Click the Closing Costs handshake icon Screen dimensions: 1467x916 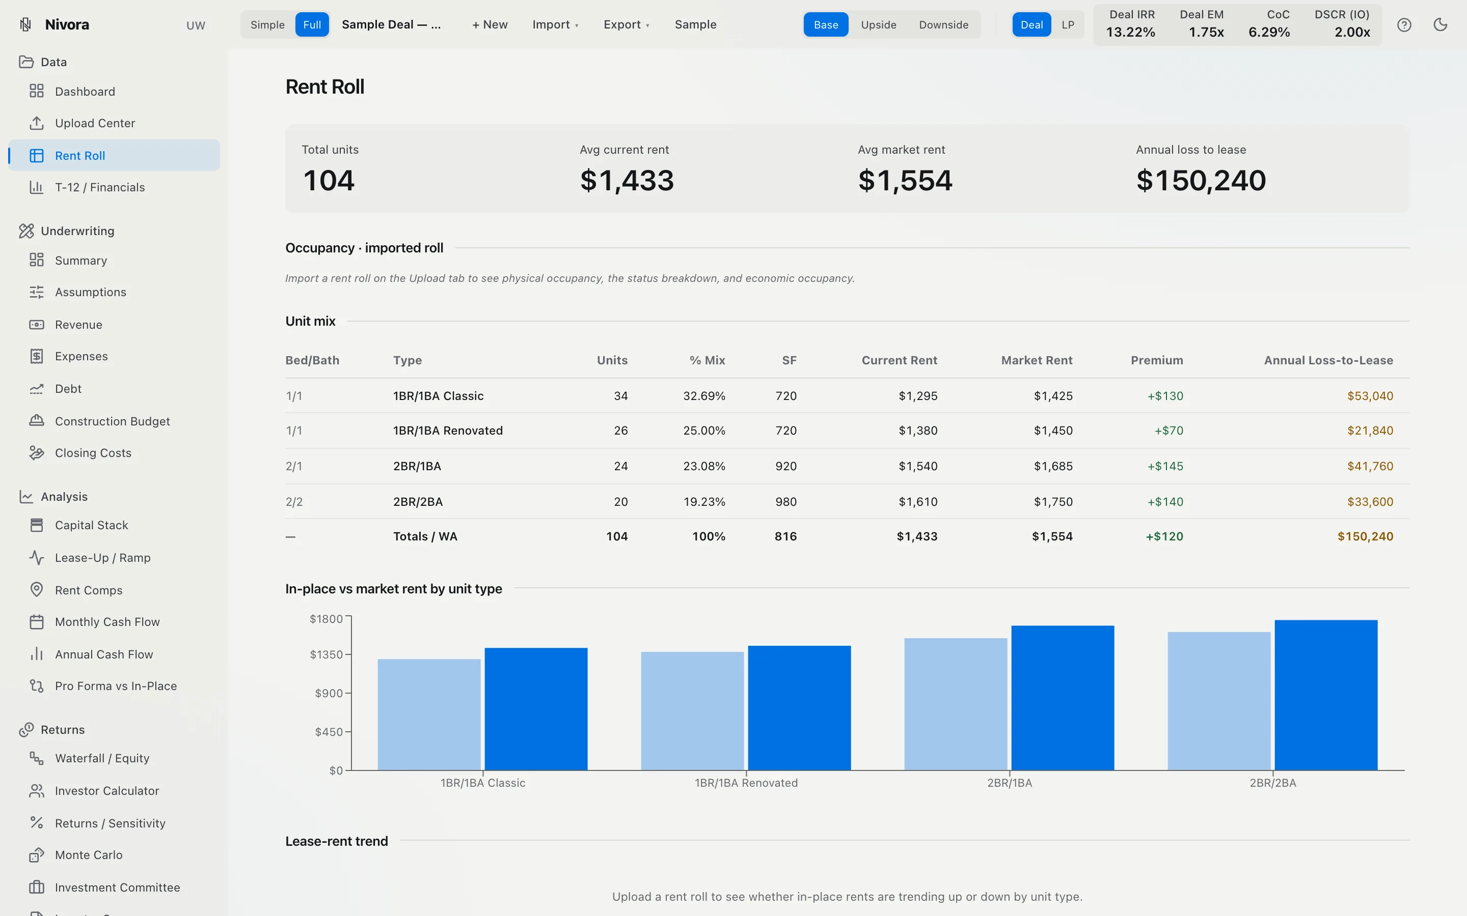coord(36,452)
